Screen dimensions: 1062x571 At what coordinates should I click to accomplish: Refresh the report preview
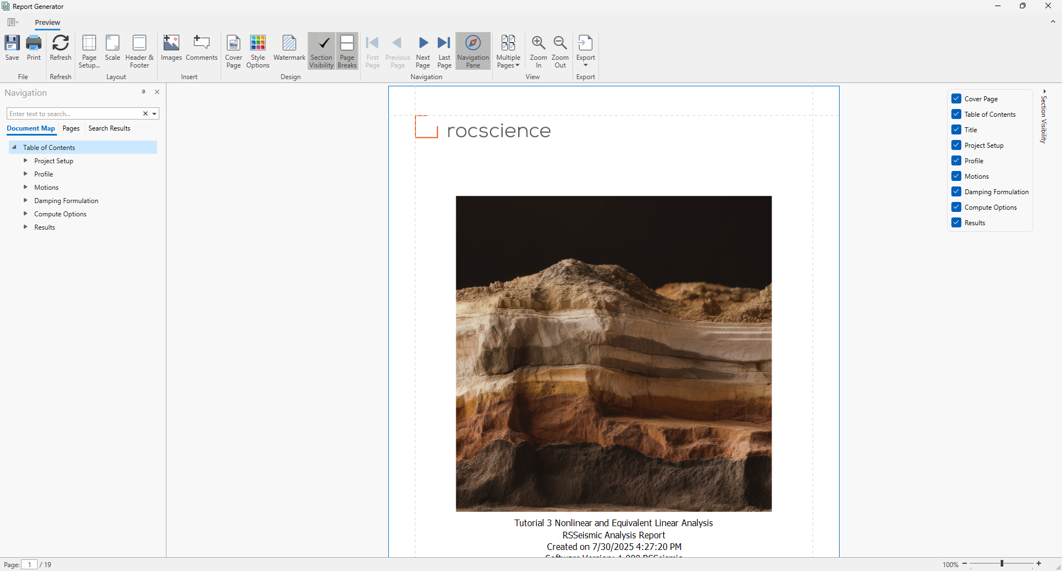(x=60, y=48)
